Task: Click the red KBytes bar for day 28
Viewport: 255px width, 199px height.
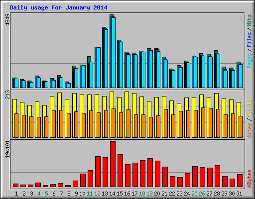Action: click(218, 176)
